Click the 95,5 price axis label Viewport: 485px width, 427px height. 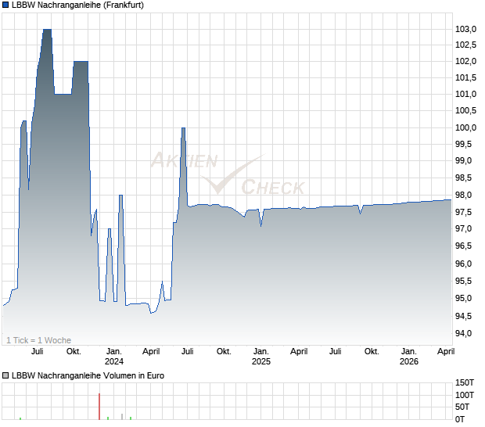464,281
